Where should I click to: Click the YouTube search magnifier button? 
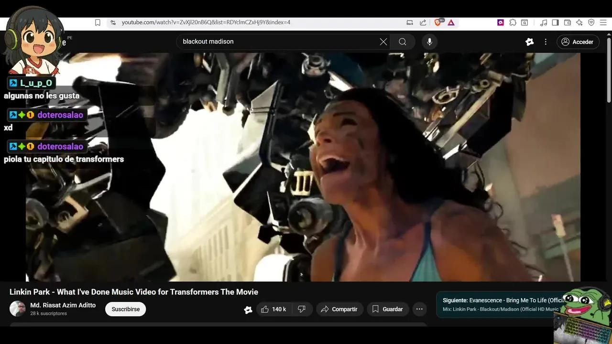(x=403, y=42)
